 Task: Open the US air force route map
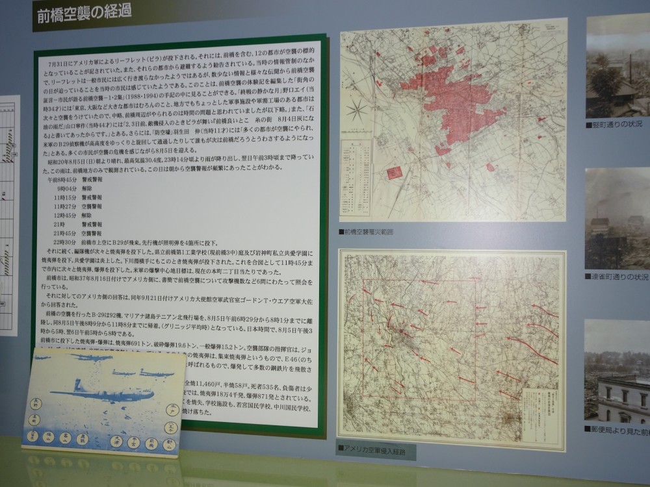pyautogui.click(x=452, y=349)
